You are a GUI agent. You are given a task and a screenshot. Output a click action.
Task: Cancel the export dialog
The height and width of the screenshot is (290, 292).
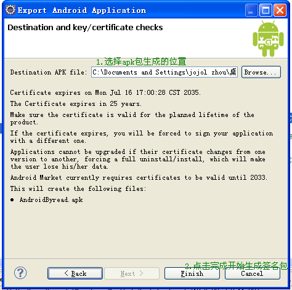[x=253, y=273]
